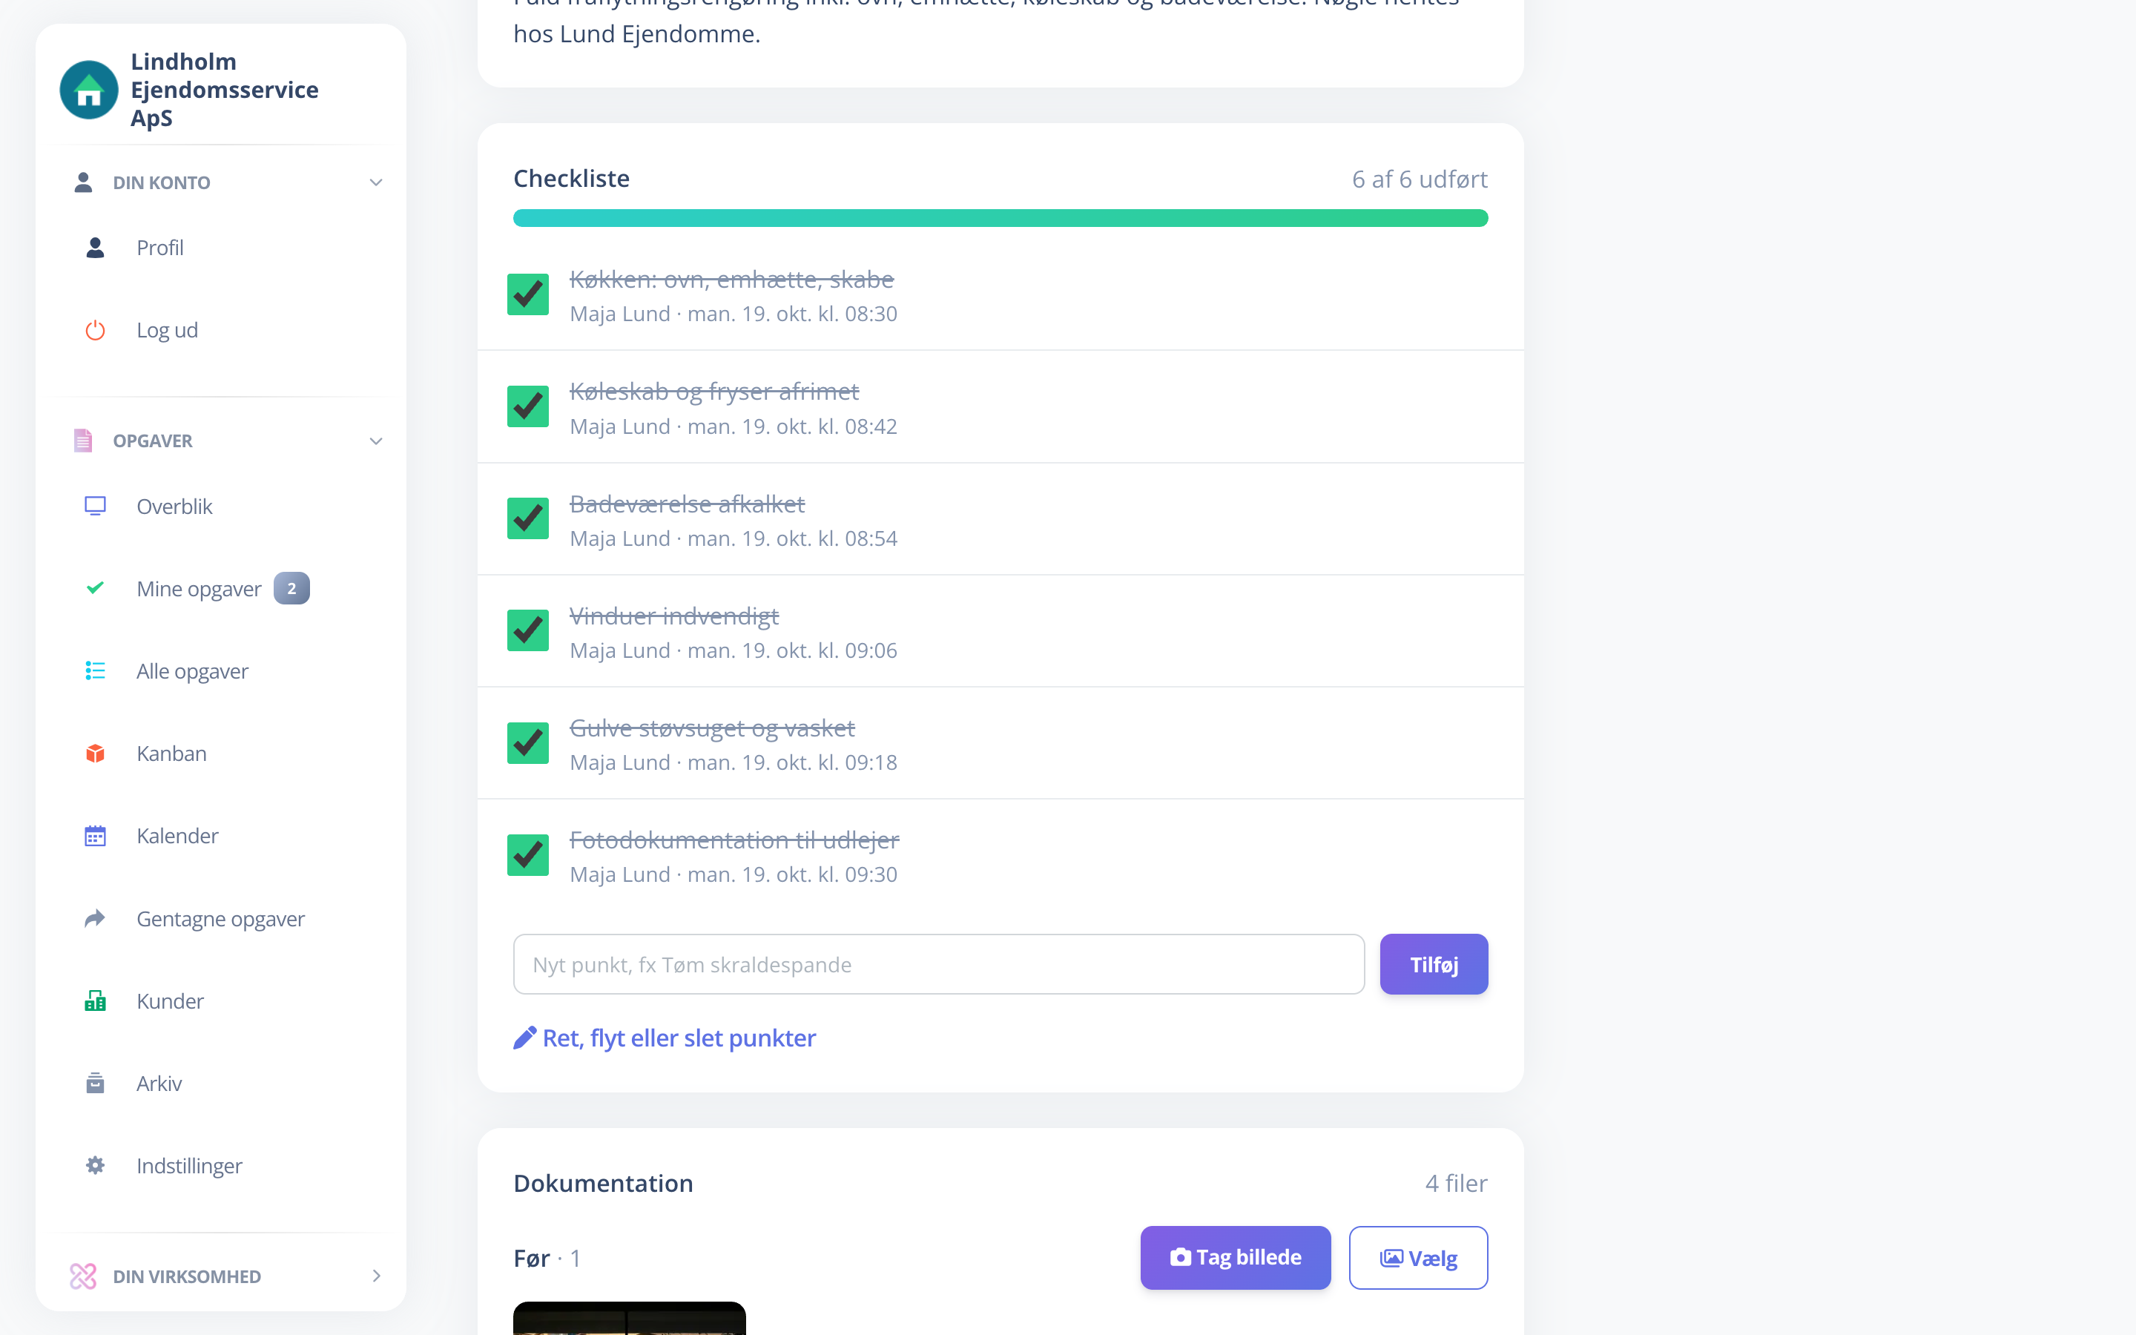Click the Kalender calendar icon

96,835
